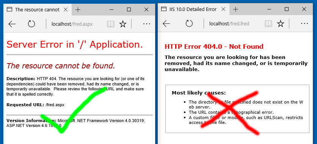317x144 pixels.
Task: Open the More menu in the fred.aspx window
Action: coord(147,24)
